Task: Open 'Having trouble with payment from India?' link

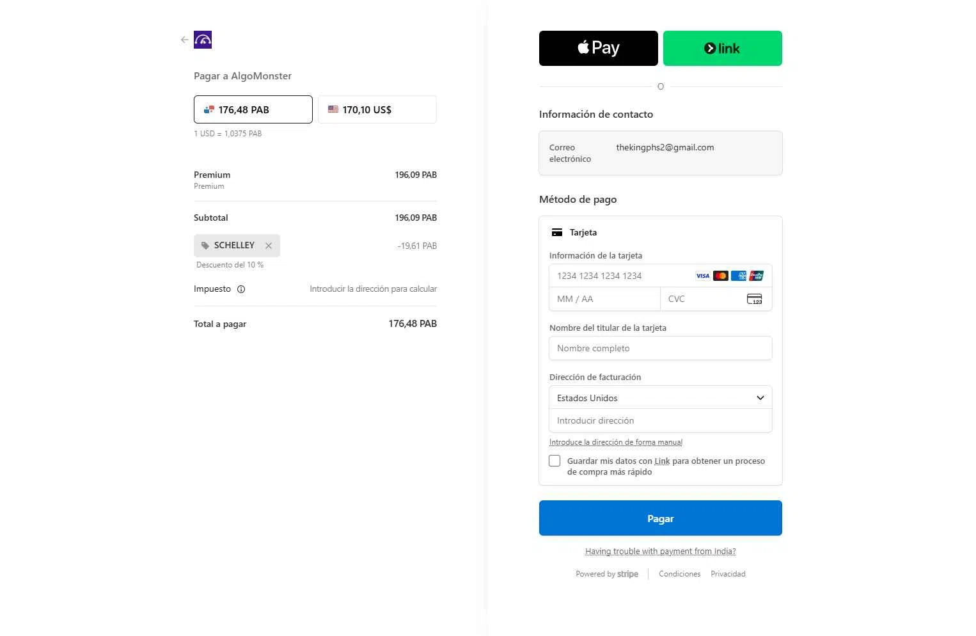Action: tap(661, 552)
